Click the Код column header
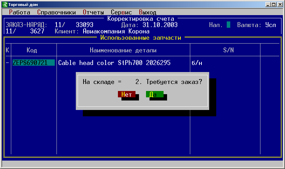Image resolution: width=285 pixels, height=169 pixels. (32, 50)
